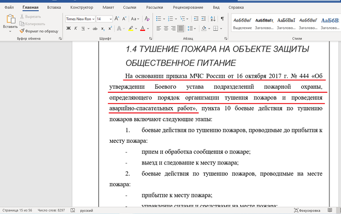The width and height of the screenshot is (341, 214).
Task: Click the borders icon
Action: pos(215,28)
